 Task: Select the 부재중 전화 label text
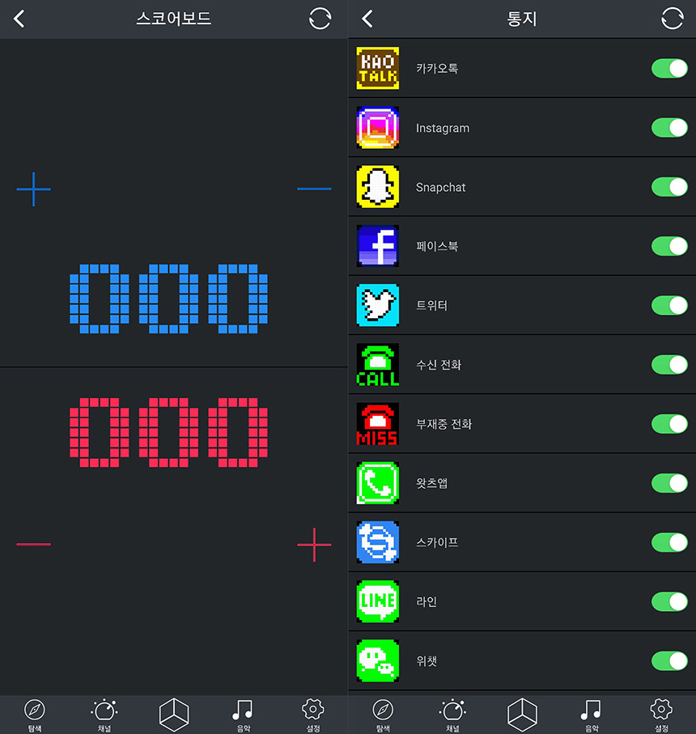tap(443, 423)
